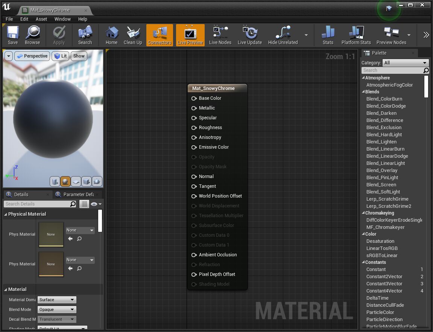433x332 pixels.
Task: Open the Stats toolbar icon
Action: point(328,35)
